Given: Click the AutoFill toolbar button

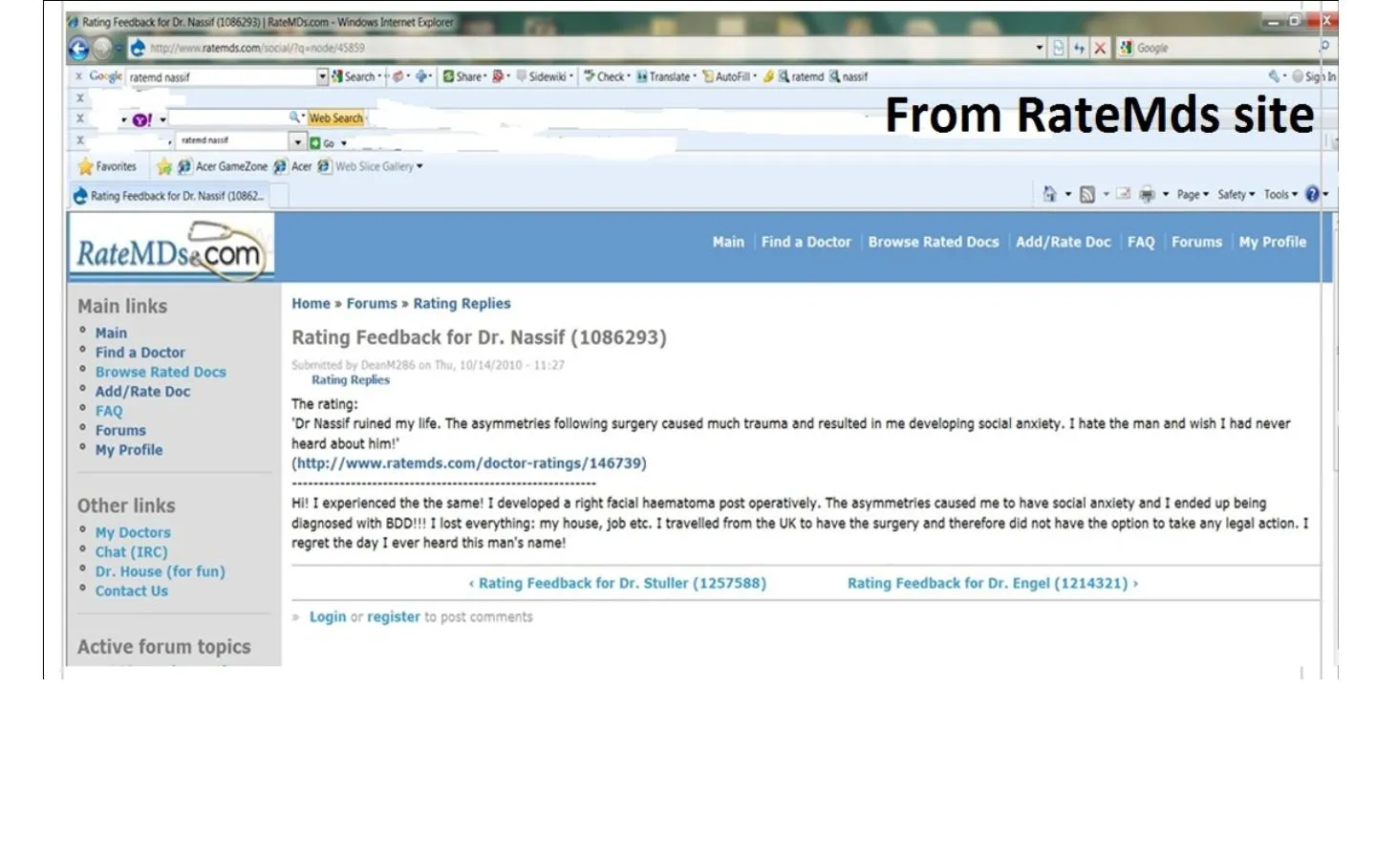Looking at the screenshot, I should pos(729,76).
